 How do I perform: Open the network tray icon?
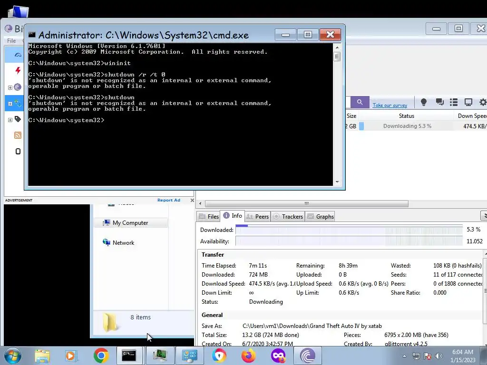click(416, 356)
